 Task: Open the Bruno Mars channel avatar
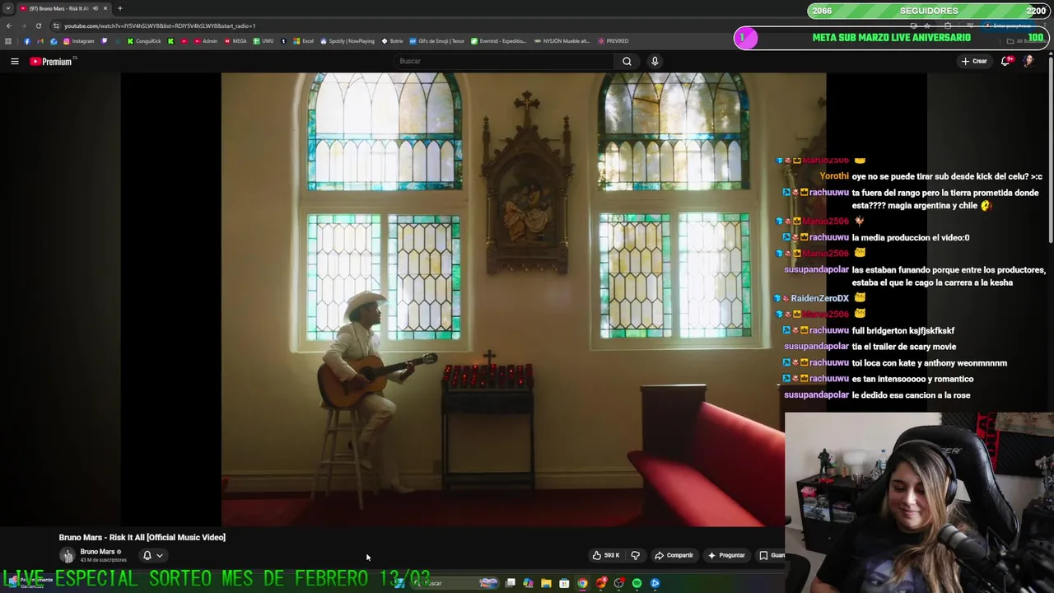tap(68, 555)
